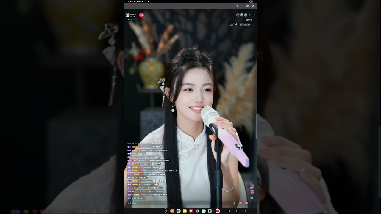Follow the streamer with the red 关注 button
This screenshot has height=214, width=381.
142,15
